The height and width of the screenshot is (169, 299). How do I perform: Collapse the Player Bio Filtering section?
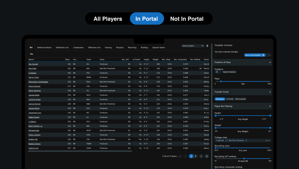pyautogui.click(x=270, y=106)
